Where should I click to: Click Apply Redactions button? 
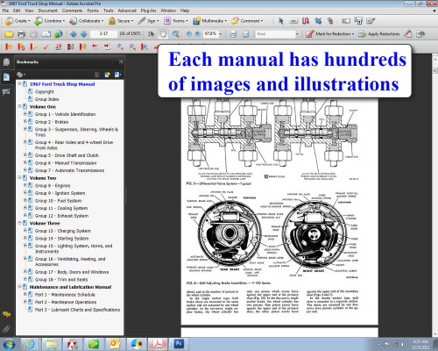click(x=379, y=34)
